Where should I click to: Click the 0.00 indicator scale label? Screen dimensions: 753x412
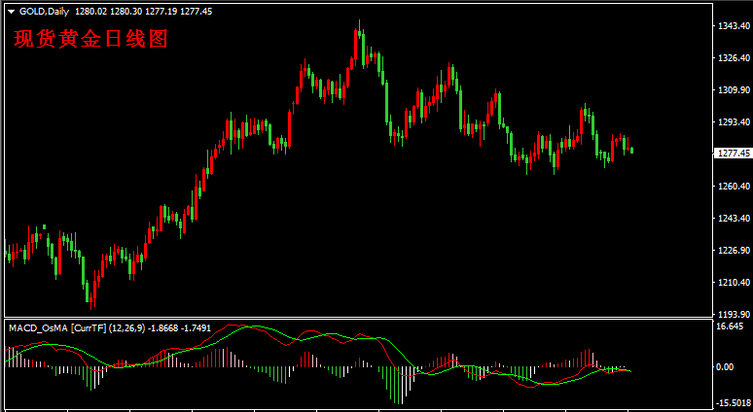[725, 367]
